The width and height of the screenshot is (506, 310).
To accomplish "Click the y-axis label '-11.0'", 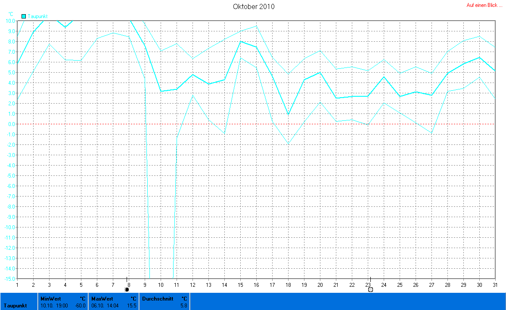I will tap(9, 237).
